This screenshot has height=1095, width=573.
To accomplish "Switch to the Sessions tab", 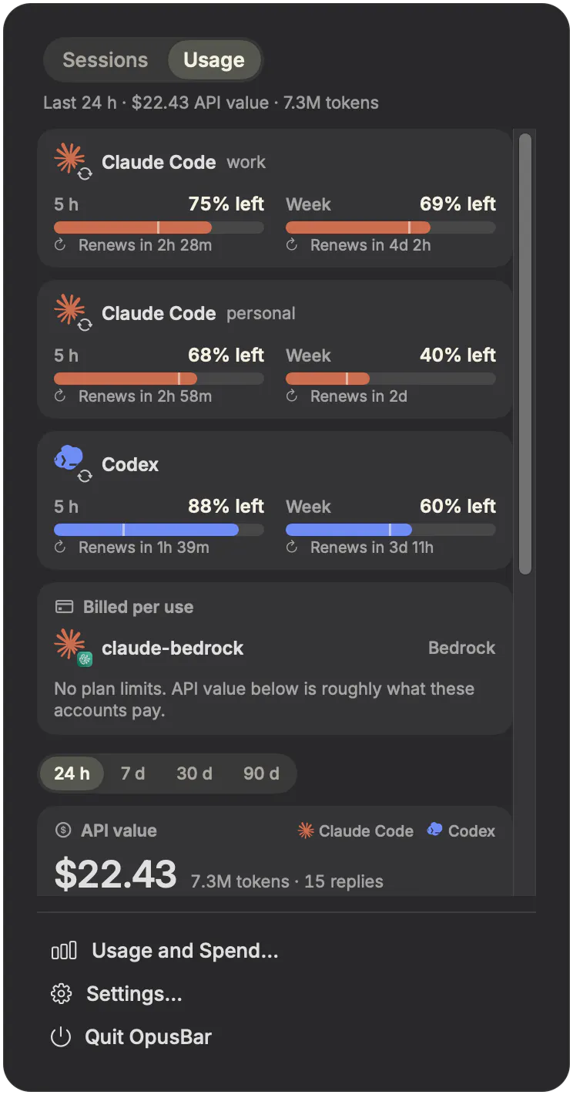I will click(105, 60).
